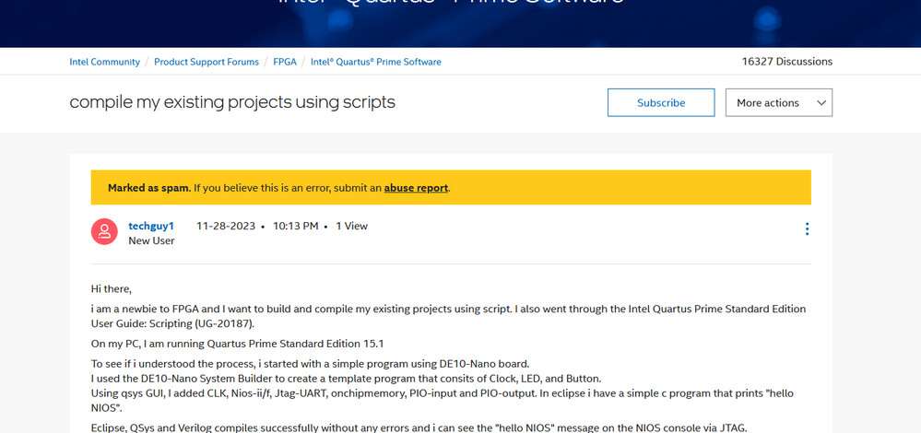Expand the More actions dropdown
The image size is (921, 433).
click(778, 103)
